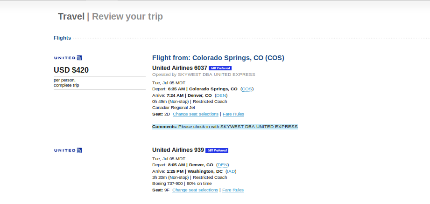The width and height of the screenshot is (430, 204).
Task: Click the United logo above the USD $420 price
Action: (x=68, y=58)
